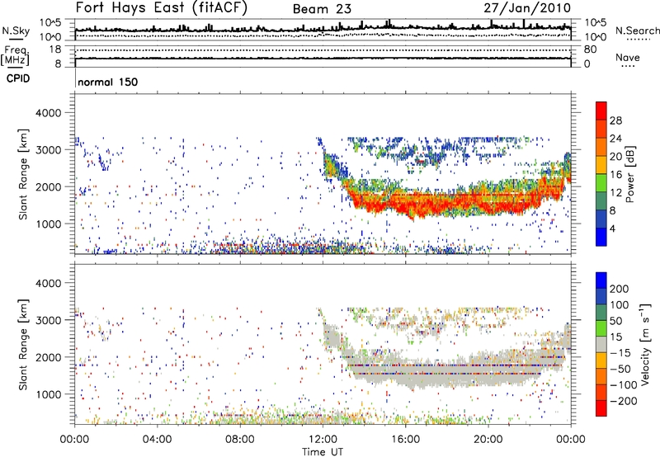Click the '4000' tick of the power panel
The height and width of the screenshot is (457, 660).
48,113
